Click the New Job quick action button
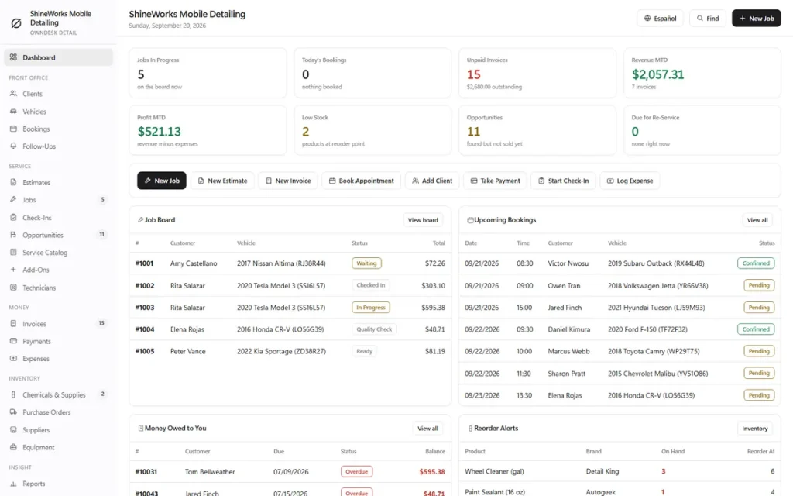 coord(161,181)
